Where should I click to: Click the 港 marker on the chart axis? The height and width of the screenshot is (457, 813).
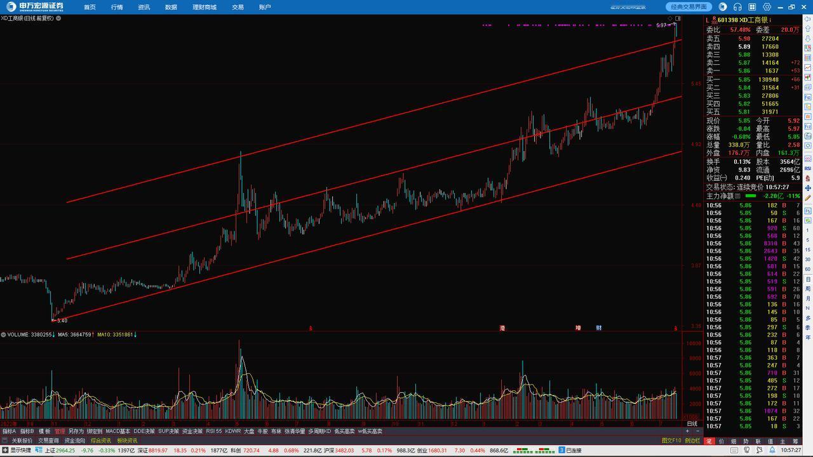tap(502, 328)
